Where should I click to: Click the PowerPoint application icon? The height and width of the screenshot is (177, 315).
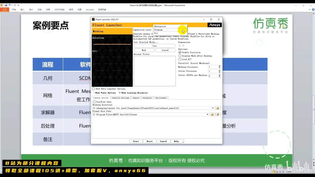click(1, 5)
